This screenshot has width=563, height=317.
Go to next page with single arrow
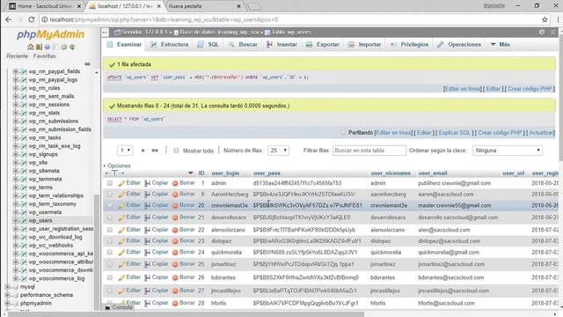143,151
